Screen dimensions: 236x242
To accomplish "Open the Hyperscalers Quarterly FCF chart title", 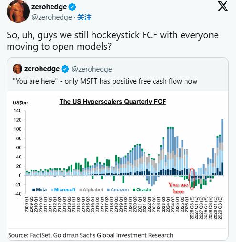I will (x=113, y=102).
